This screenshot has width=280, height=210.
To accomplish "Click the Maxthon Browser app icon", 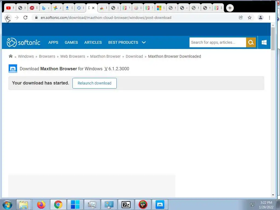I will pos(13,69).
